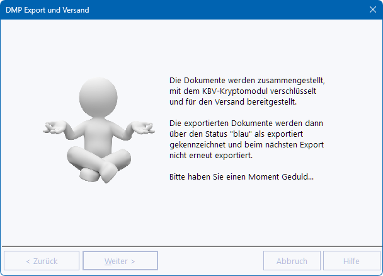Screen dimensions: 383x276
Task: Open help via the Hilfe button
Action: pos(352,261)
